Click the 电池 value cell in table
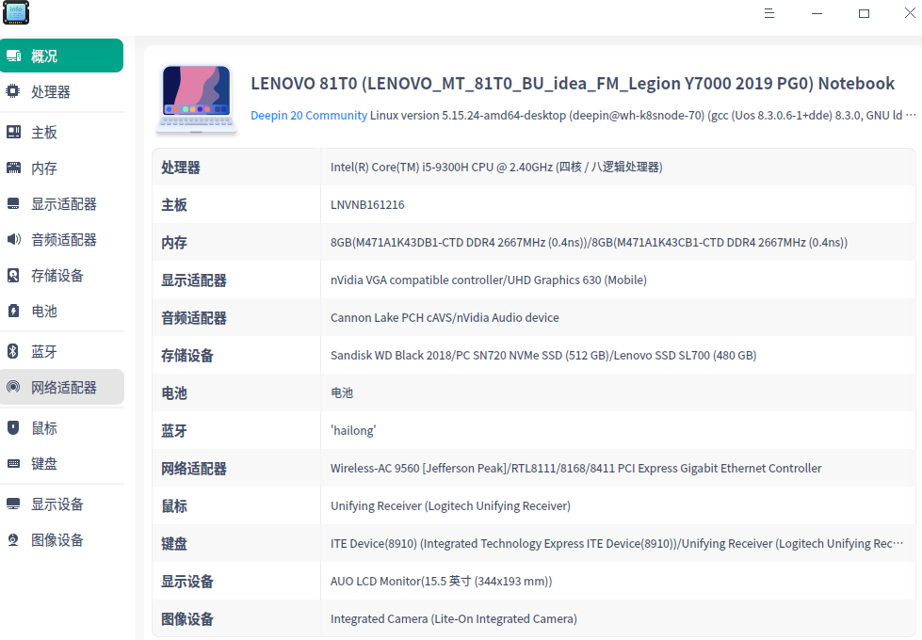The image size is (922, 640). (x=342, y=392)
